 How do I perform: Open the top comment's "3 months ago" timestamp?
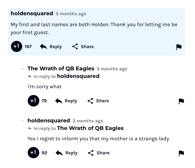coord(71,14)
